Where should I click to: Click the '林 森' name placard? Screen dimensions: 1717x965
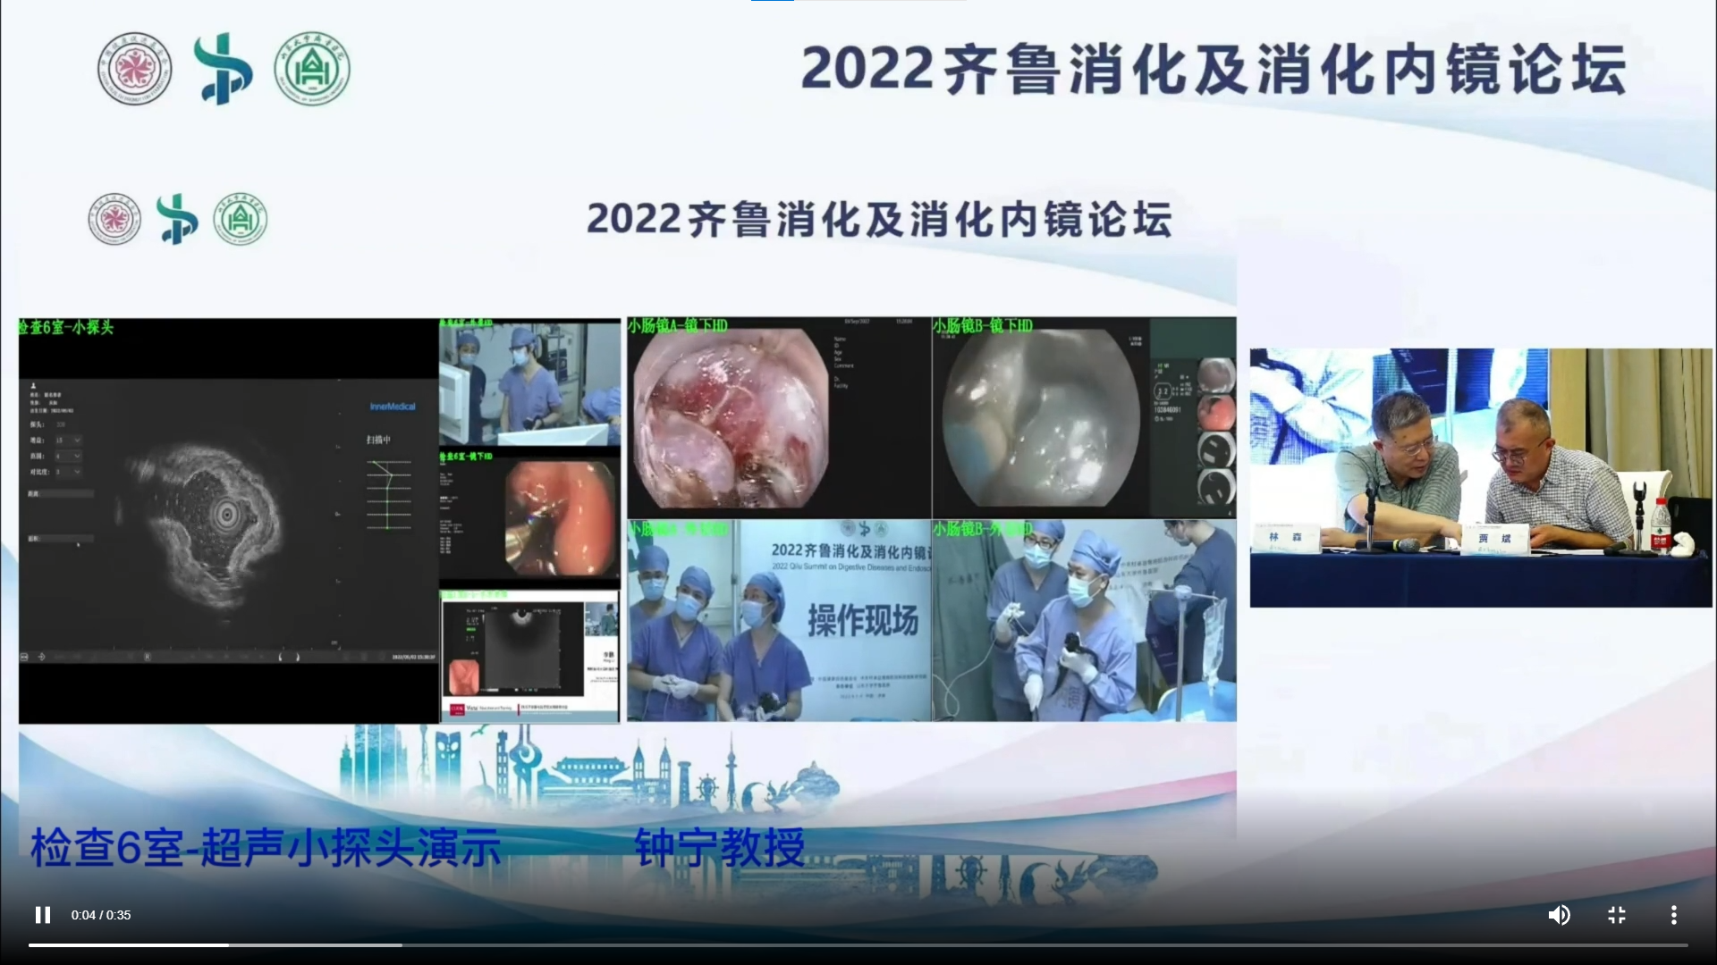(x=1285, y=538)
